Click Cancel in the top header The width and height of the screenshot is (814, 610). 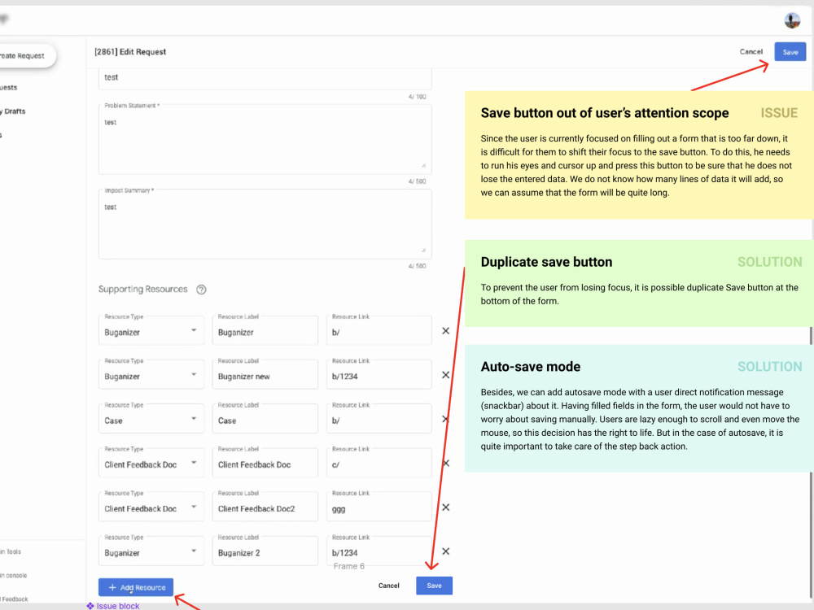tap(751, 52)
